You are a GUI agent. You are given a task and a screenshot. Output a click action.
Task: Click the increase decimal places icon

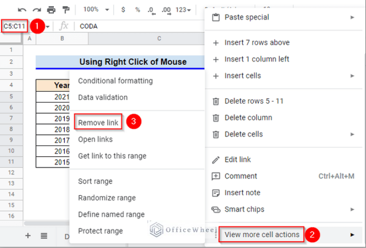click(166, 10)
